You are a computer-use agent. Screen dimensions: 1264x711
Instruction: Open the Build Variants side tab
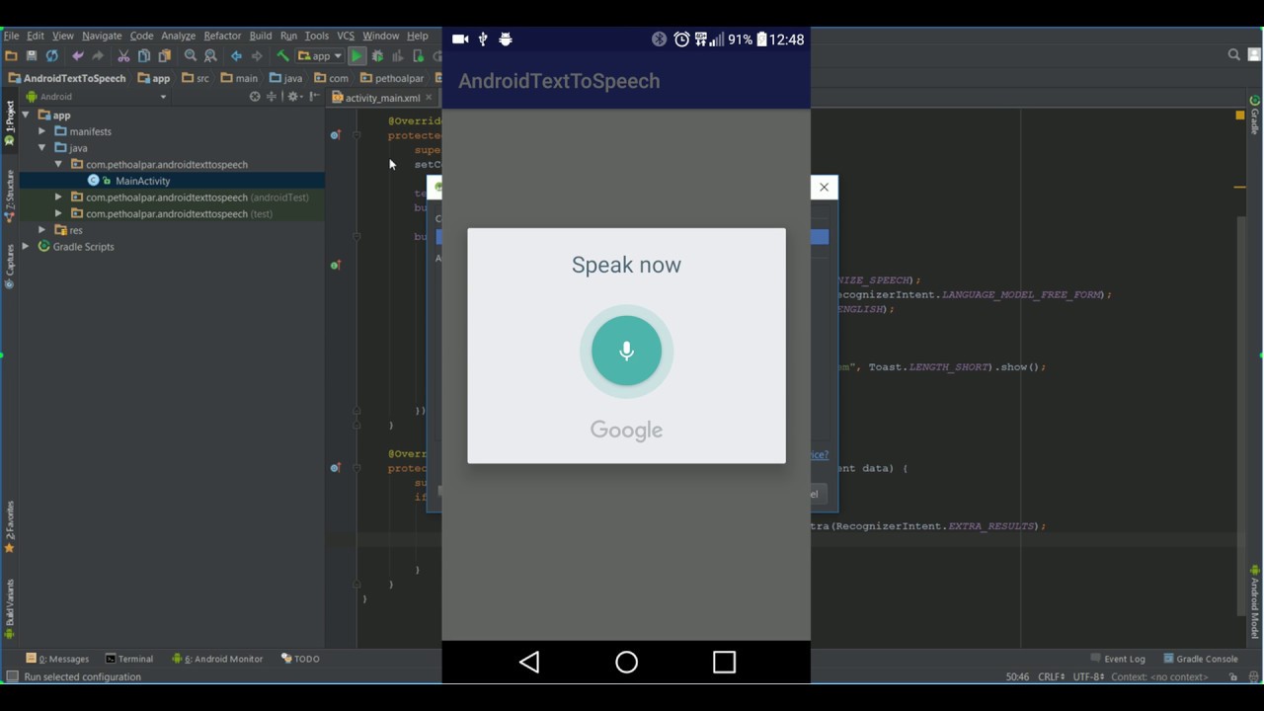tap(10, 608)
